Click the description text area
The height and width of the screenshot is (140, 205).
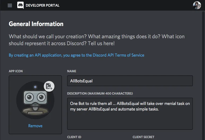pos(130,114)
